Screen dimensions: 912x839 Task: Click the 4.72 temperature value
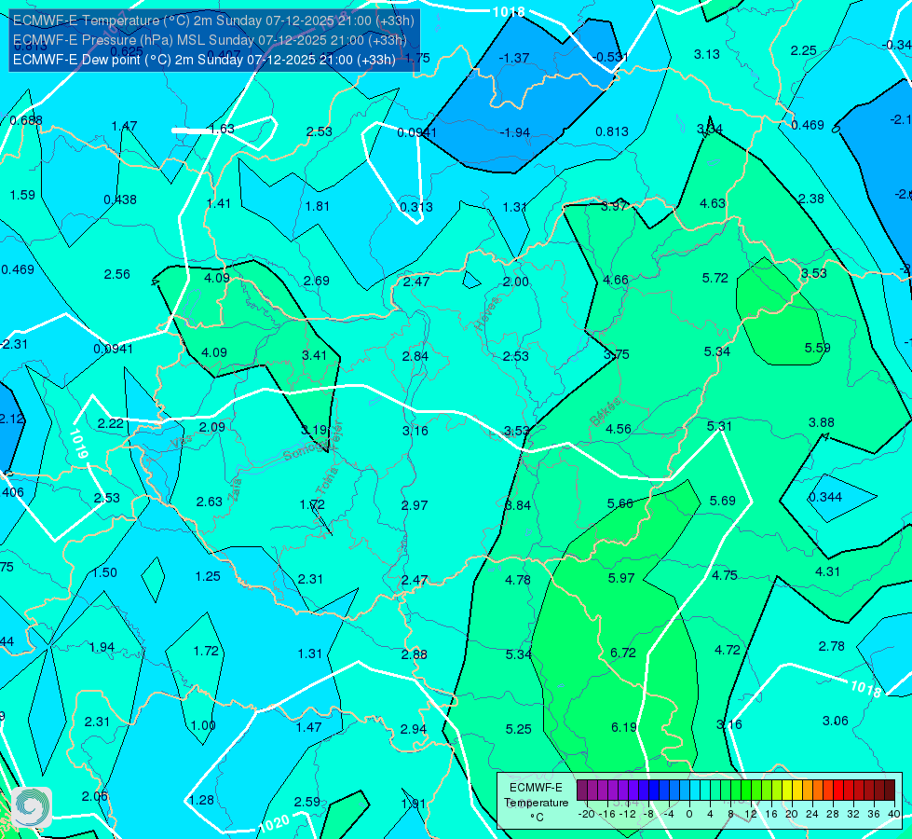(727, 650)
